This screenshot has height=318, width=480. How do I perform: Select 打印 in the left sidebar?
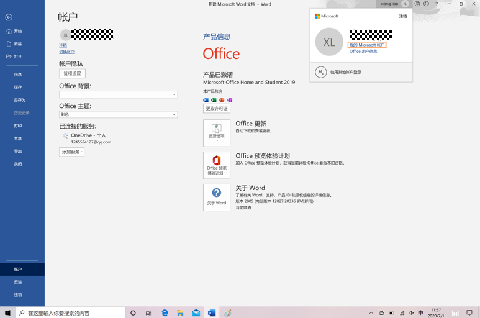click(x=18, y=125)
